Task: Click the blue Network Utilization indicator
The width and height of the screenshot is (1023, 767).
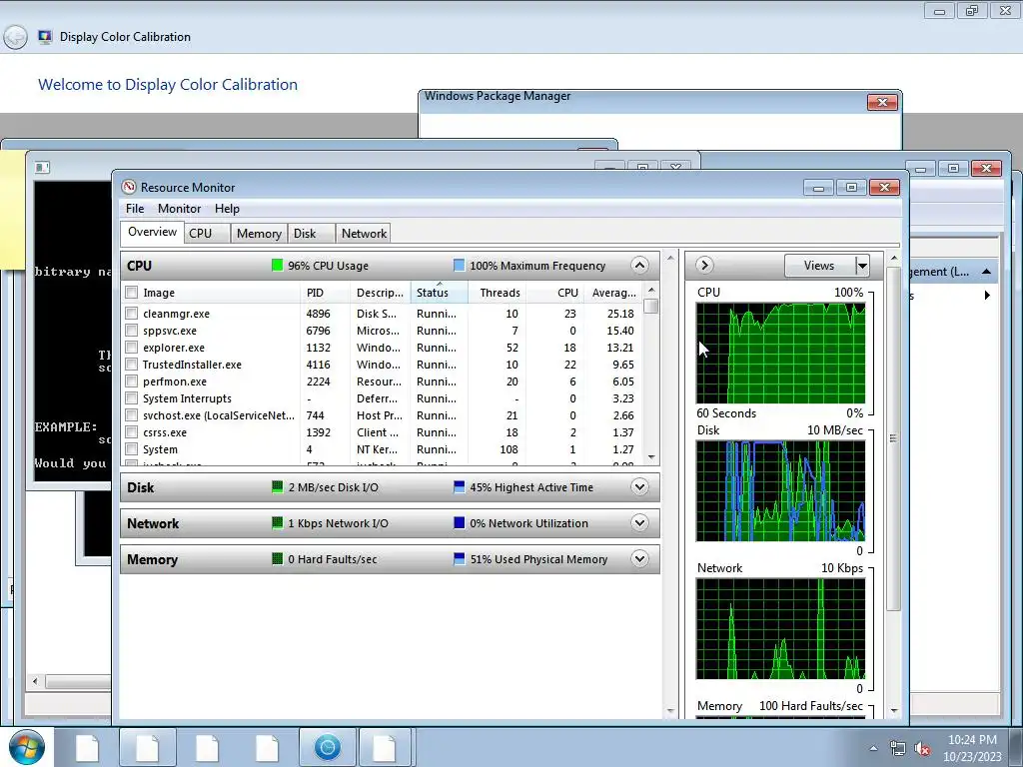Action: click(x=459, y=522)
